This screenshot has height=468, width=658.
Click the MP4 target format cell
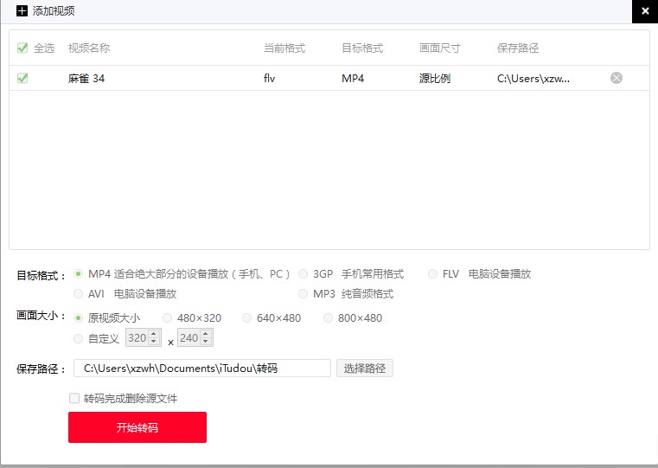(x=353, y=79)
